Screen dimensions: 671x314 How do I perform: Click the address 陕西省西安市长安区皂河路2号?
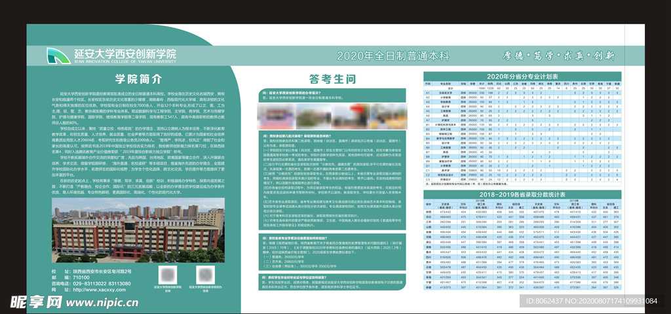click(102, 271)
